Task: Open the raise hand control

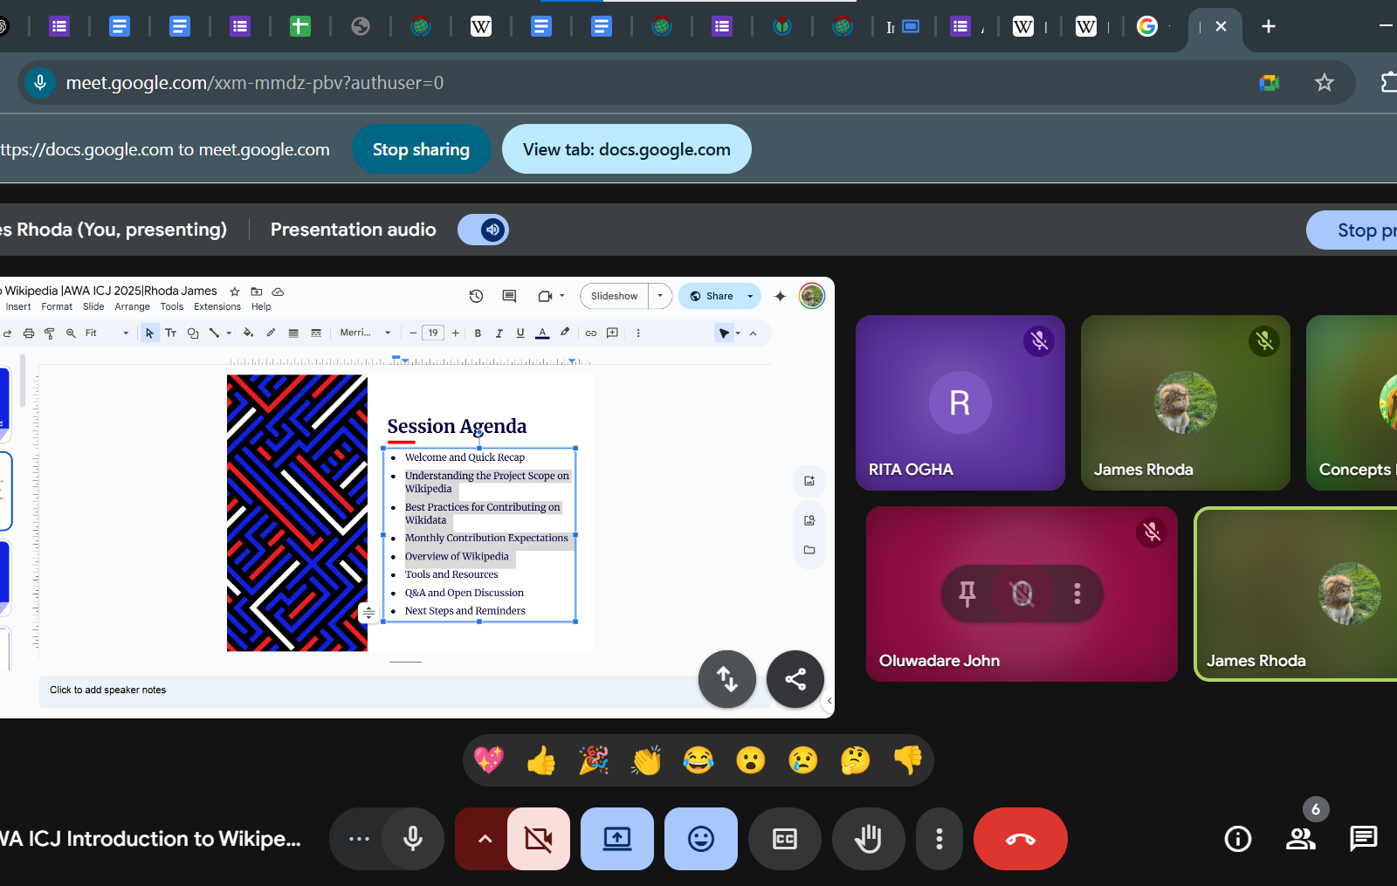Action: (868, 839)
